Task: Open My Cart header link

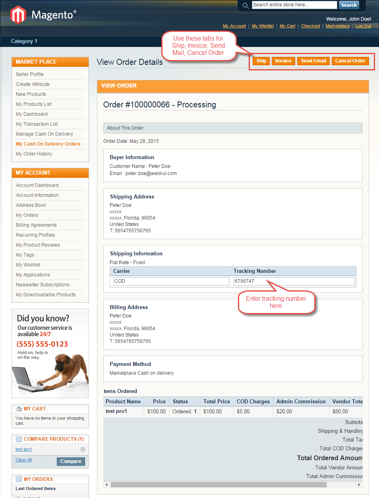Action: (288, 26)
